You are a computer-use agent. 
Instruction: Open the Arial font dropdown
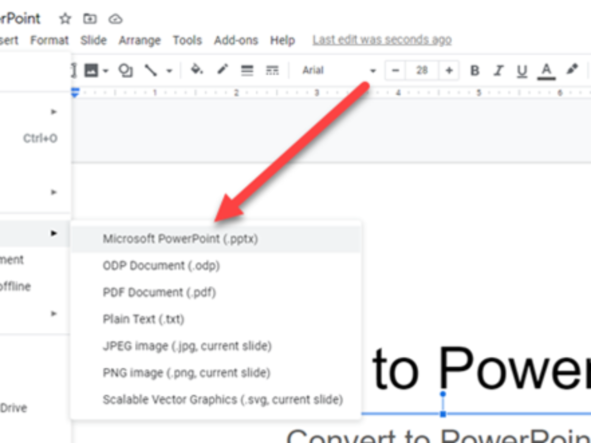pos(339,70)
